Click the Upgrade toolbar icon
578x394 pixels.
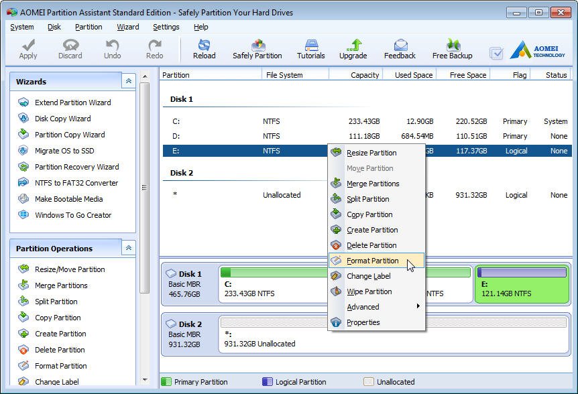point(354,45)
